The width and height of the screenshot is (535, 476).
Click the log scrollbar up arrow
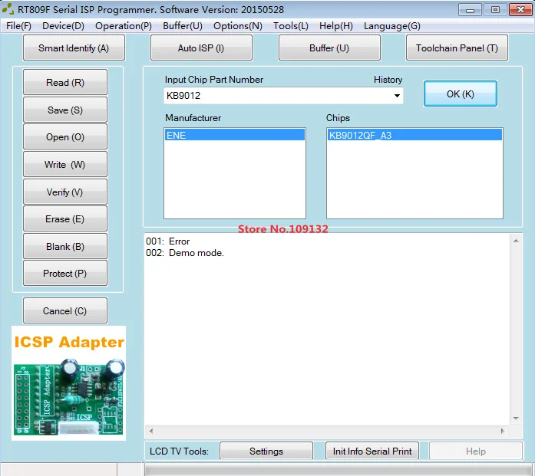tap(516, 241)
